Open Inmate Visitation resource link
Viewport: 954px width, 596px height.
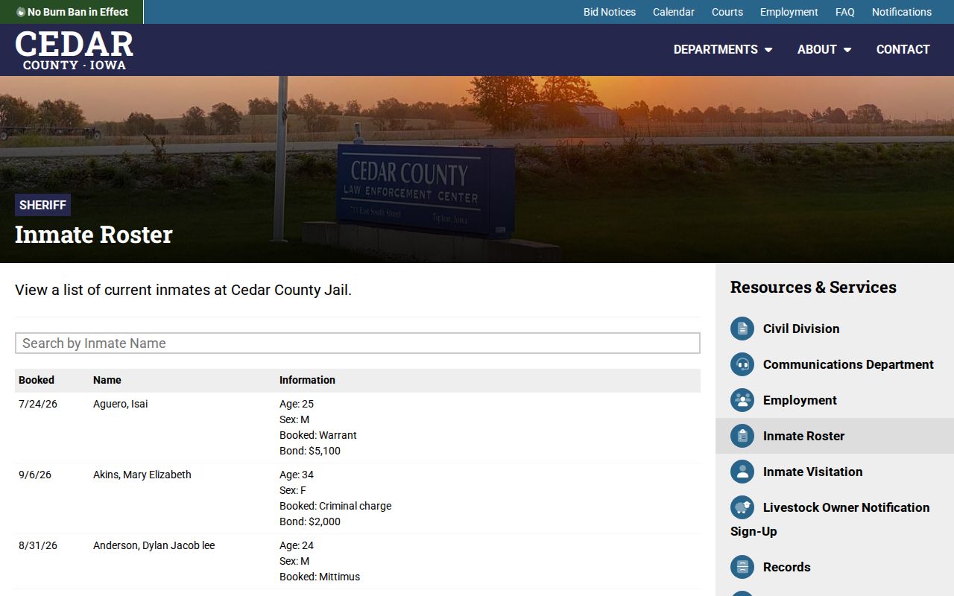pos(812,472)
